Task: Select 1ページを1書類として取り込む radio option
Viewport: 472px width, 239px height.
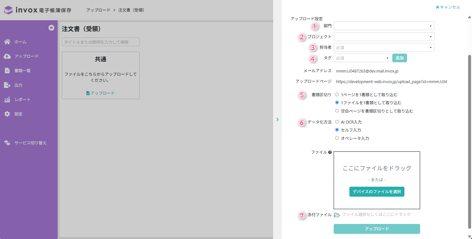Action: pos(337,95)
